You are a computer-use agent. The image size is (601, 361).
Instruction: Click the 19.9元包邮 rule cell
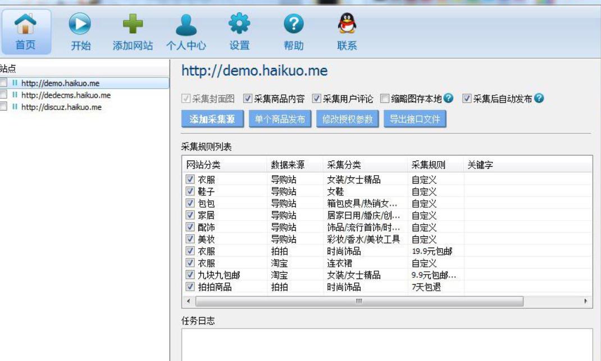point(432,251)
